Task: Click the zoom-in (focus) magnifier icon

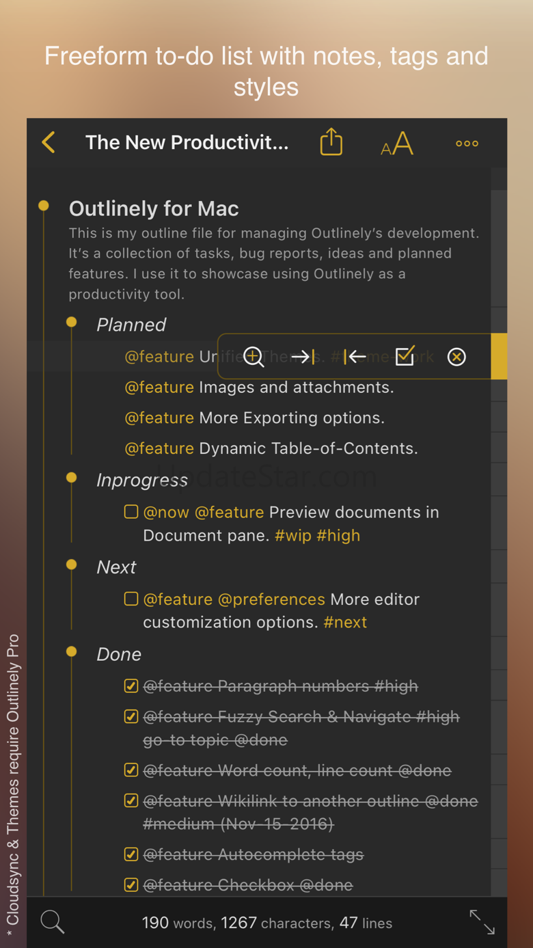Action: (x=254, y=357)
